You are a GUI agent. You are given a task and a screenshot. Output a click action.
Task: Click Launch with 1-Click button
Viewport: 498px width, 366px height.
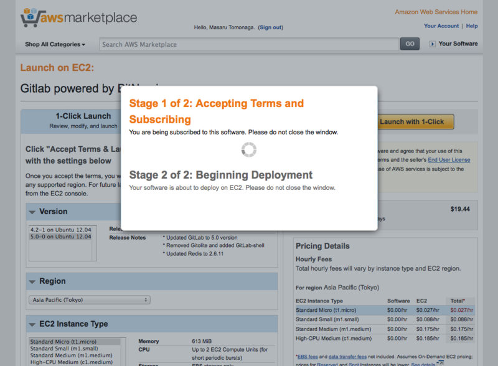coord(415,121)
